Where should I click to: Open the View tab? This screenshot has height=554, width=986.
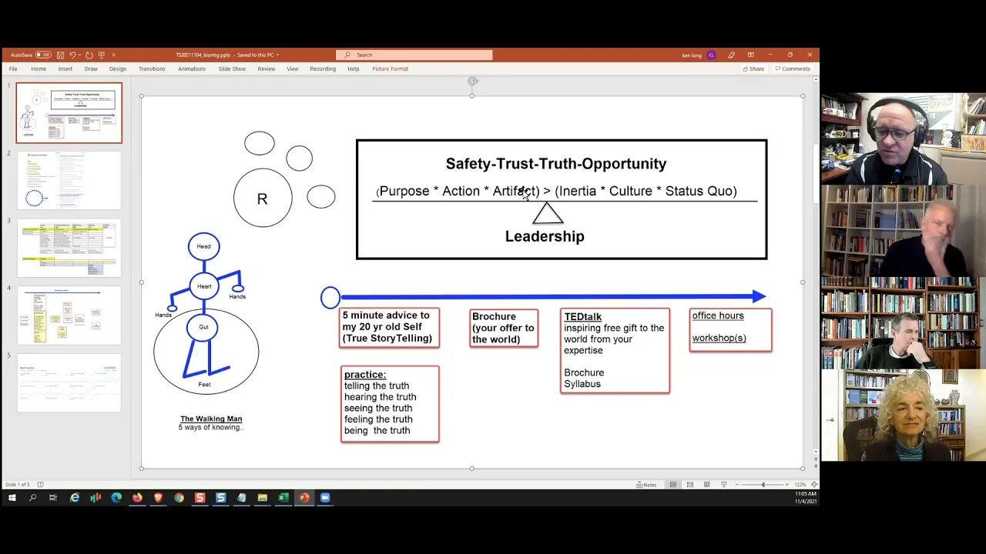coord(293,68)
